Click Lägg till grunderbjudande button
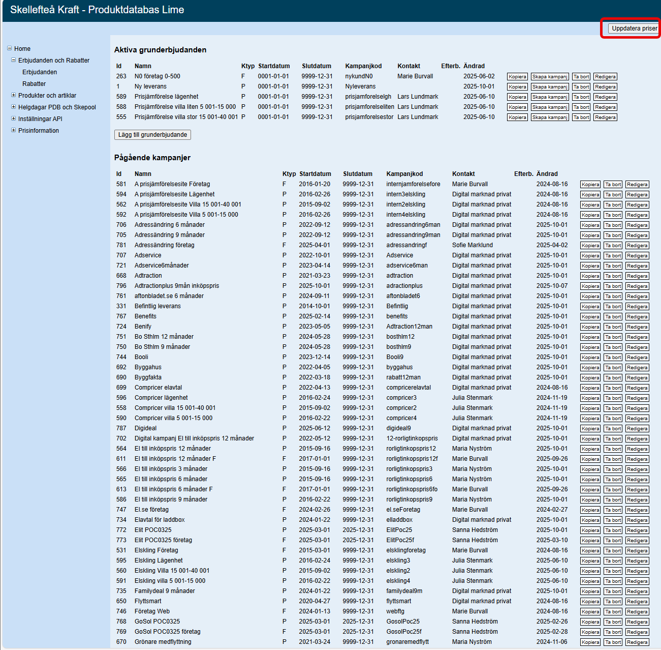 (152, 135)
